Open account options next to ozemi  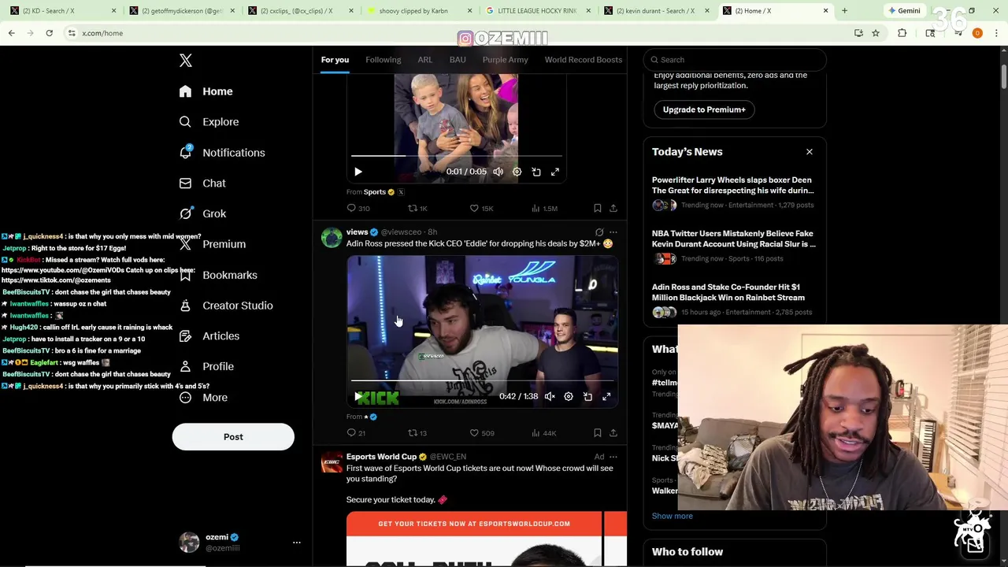coord(297,543)
